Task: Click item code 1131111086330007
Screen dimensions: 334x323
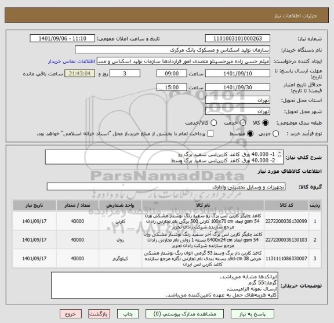Action: tap(286, 259)
